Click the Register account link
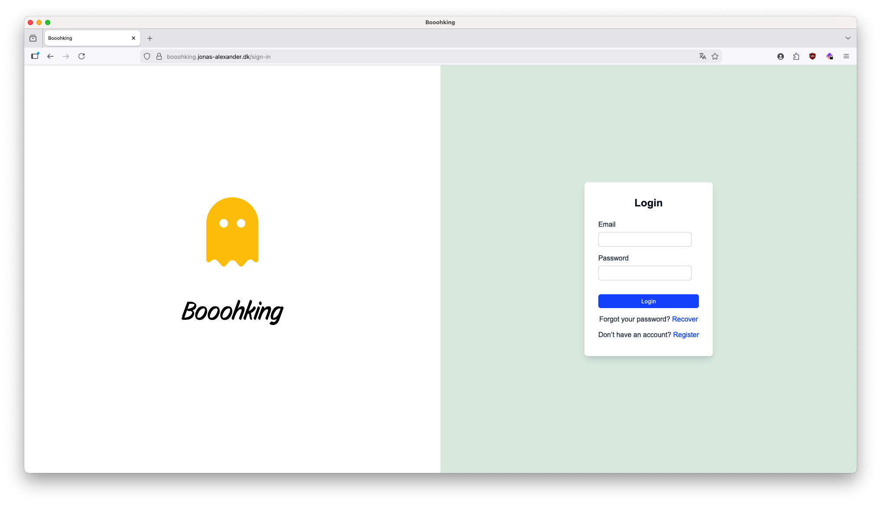This screenshot has width=881, height=505. (685, 335)
